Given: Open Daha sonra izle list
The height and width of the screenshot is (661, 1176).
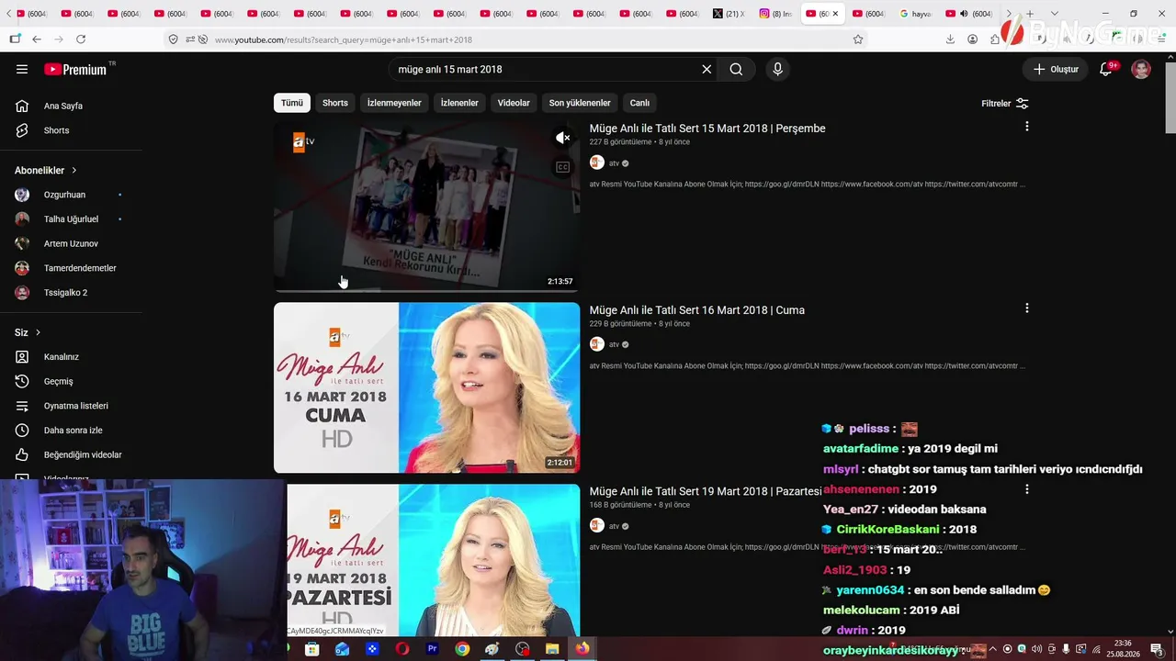Looking at the screenshot, I should (x=71, y=431).
